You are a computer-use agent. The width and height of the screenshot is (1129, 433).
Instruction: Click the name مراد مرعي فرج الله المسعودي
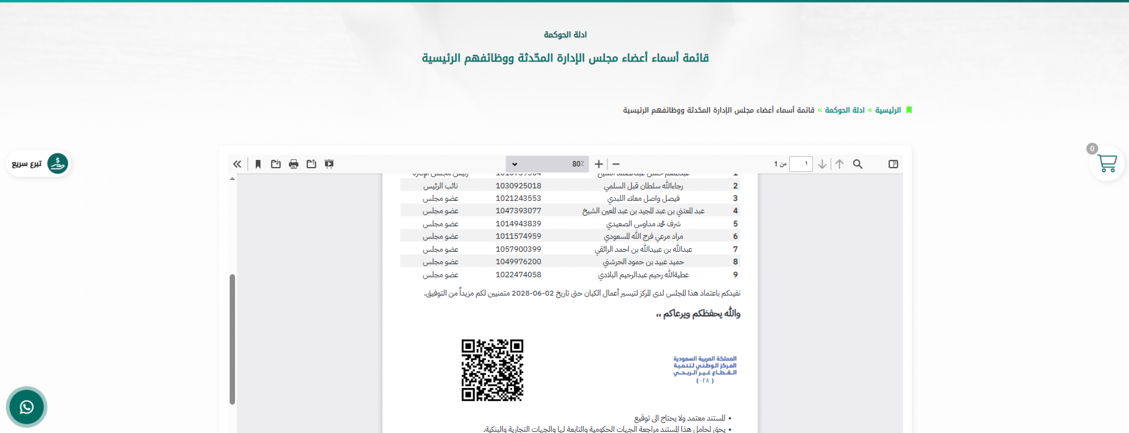point(643,236)
